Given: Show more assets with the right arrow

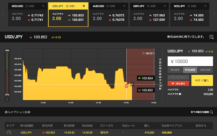Looking at the screenshot, I should (214, 14).
